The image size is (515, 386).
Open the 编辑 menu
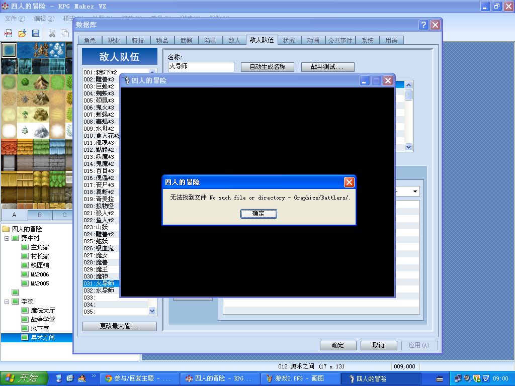[44, 19]
